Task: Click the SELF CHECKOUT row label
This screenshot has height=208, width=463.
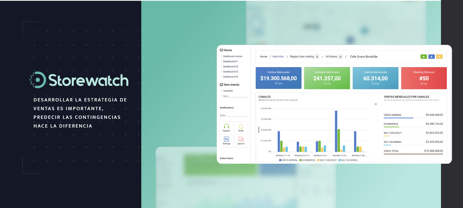Action: point(393,133)
